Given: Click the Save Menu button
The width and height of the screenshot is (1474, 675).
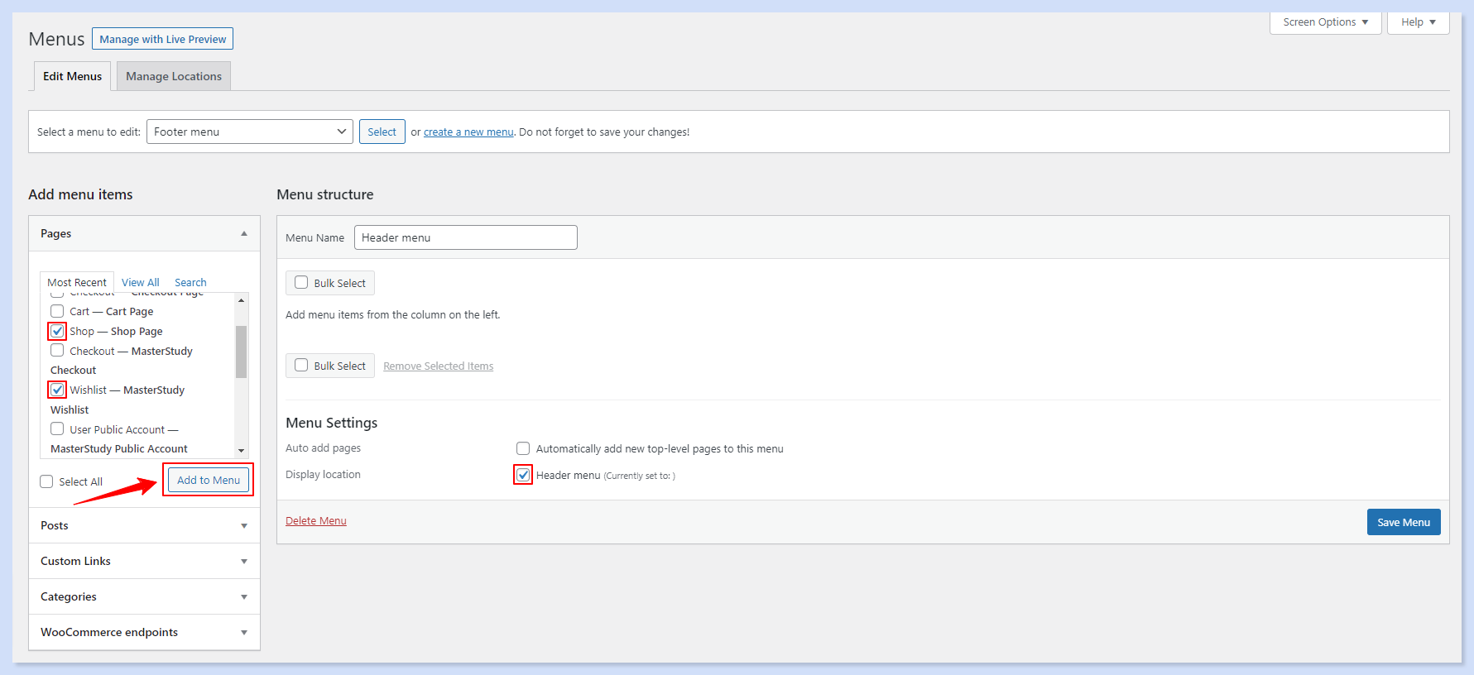Looking at the screenshot, I should [1403, 522].
